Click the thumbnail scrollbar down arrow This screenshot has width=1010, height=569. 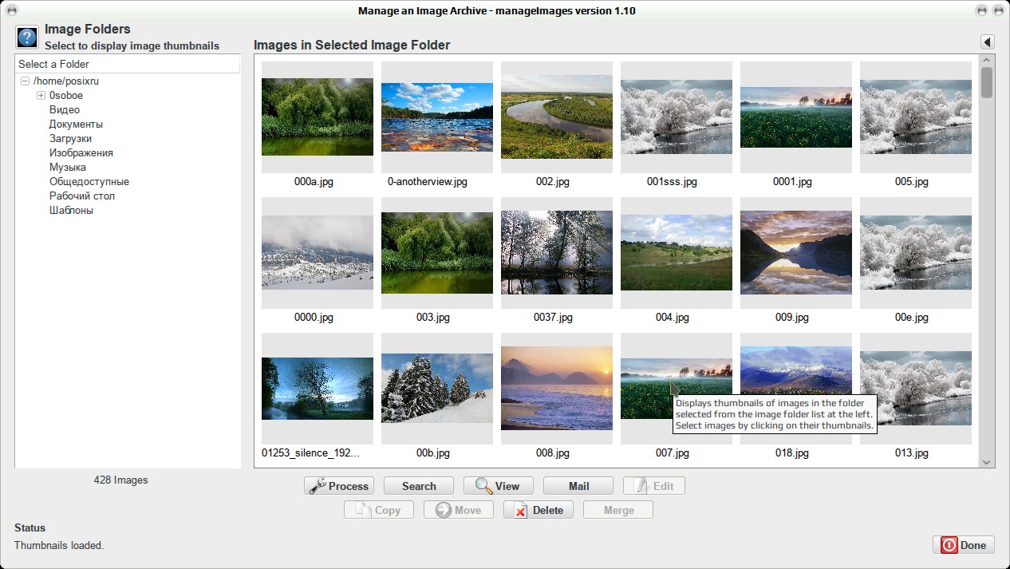(x=987, y=461)
